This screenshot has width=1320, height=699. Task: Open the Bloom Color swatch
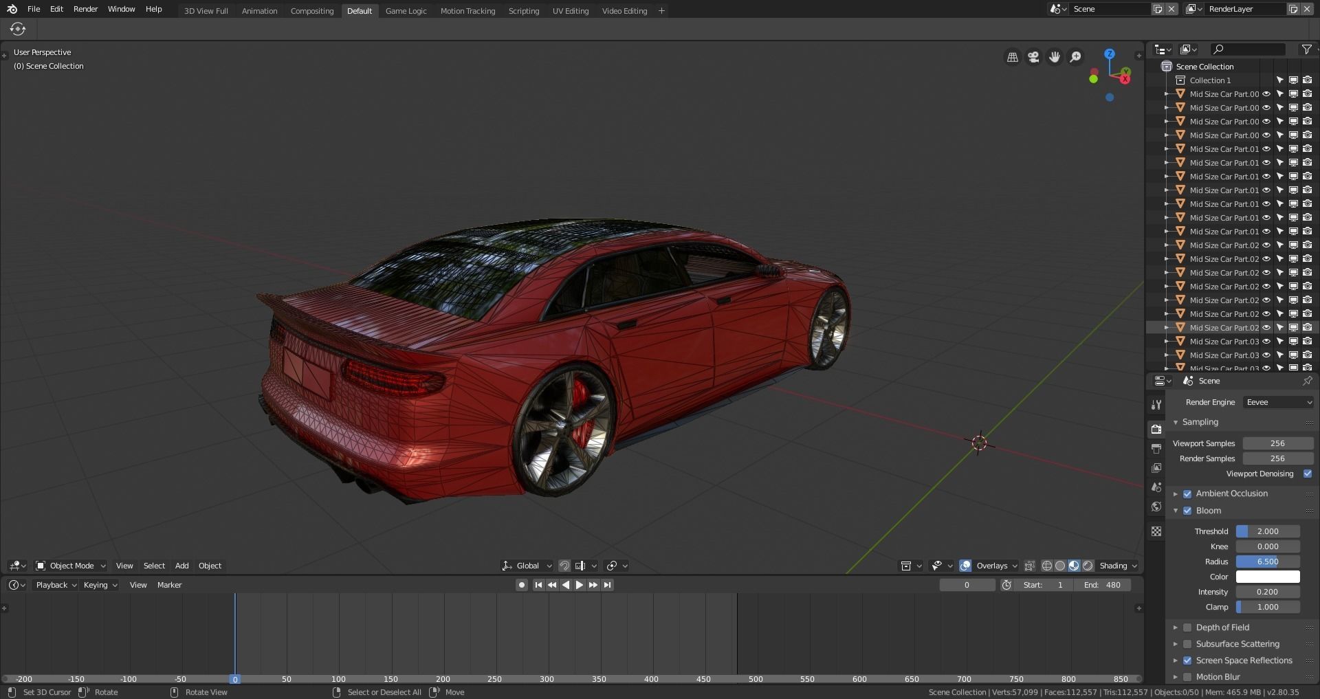(1268, 577)
